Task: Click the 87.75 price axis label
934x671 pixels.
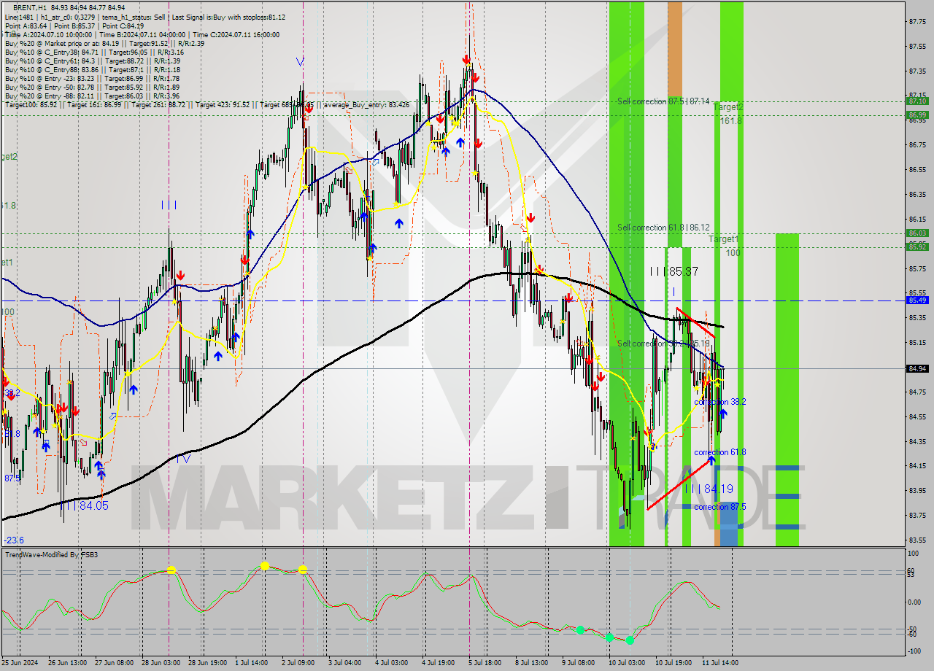Action: pos(918,22)
